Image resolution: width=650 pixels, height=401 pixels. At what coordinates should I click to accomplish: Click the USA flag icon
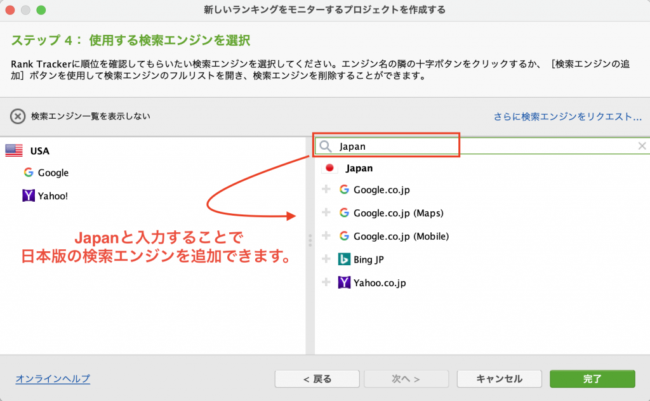coord(14,150)
